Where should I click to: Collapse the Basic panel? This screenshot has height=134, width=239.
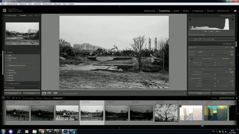(233, 44)
